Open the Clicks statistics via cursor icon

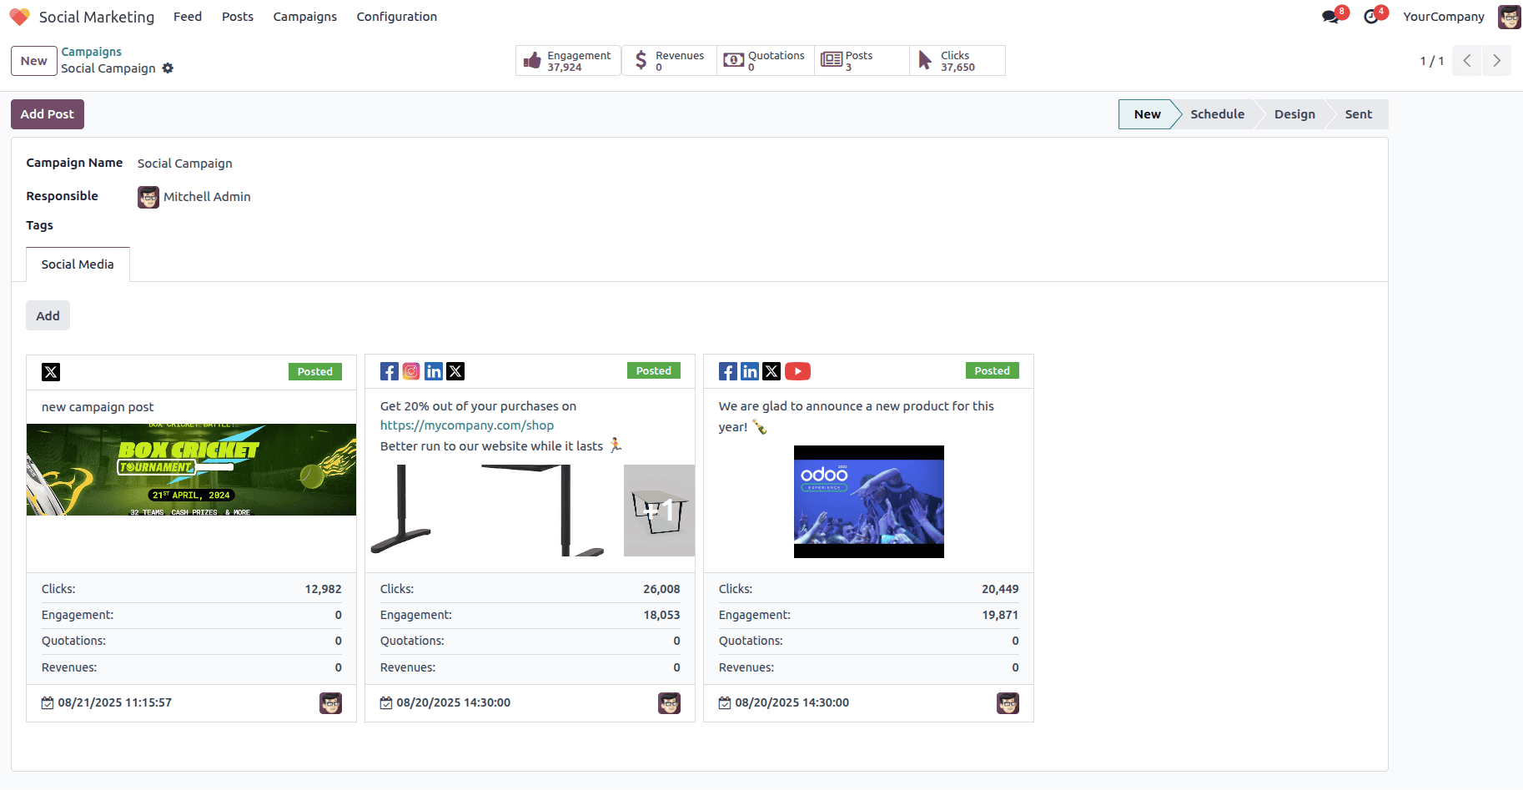924,59
